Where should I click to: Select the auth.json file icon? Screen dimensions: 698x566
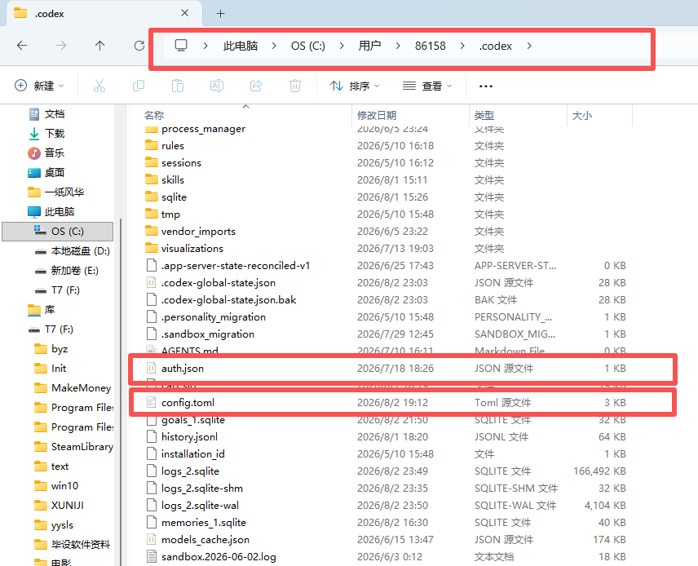click(152, 369)
